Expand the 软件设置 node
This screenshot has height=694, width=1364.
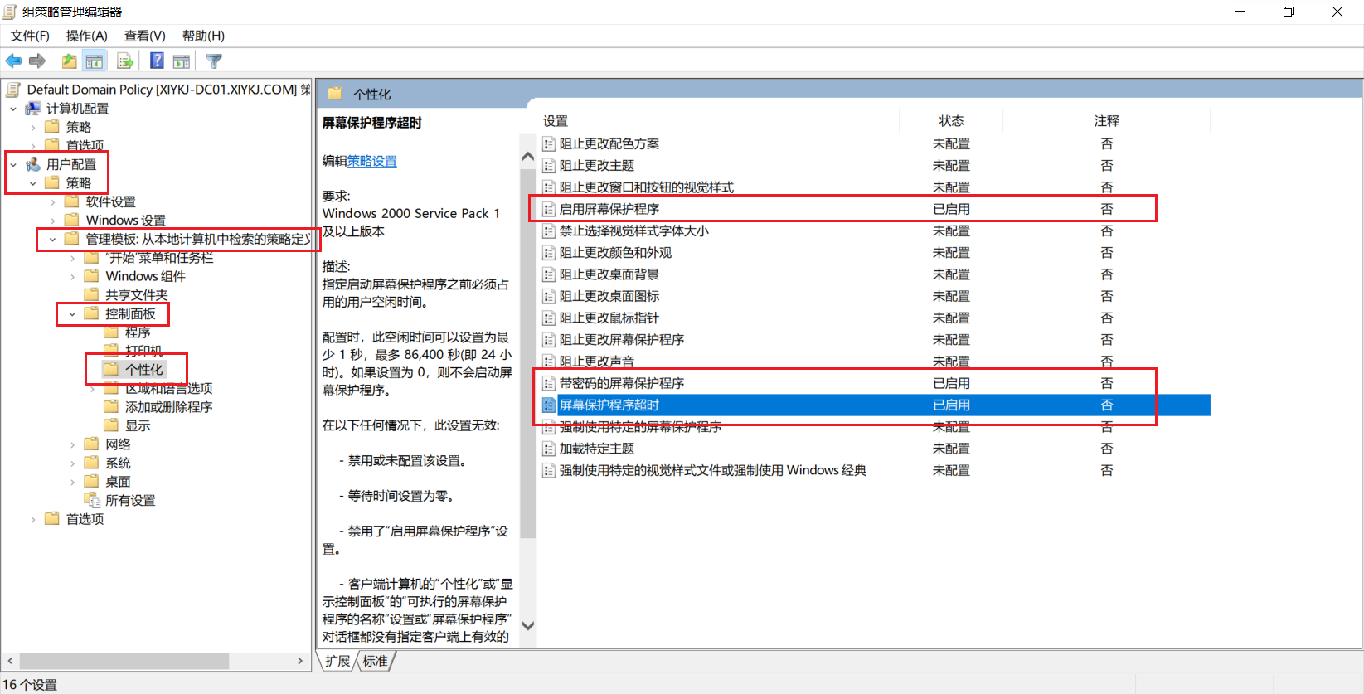[52, 201]
